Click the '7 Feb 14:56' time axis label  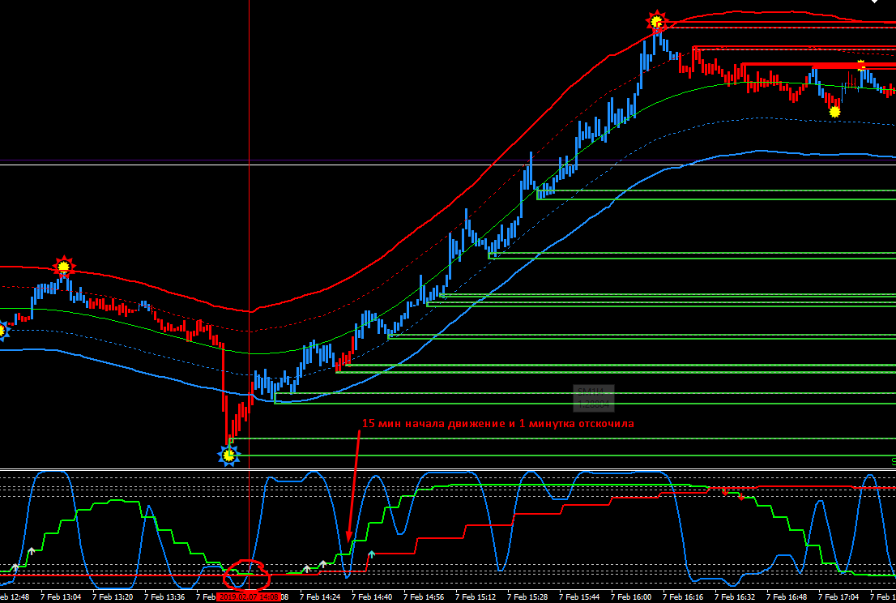click(424, 597)
